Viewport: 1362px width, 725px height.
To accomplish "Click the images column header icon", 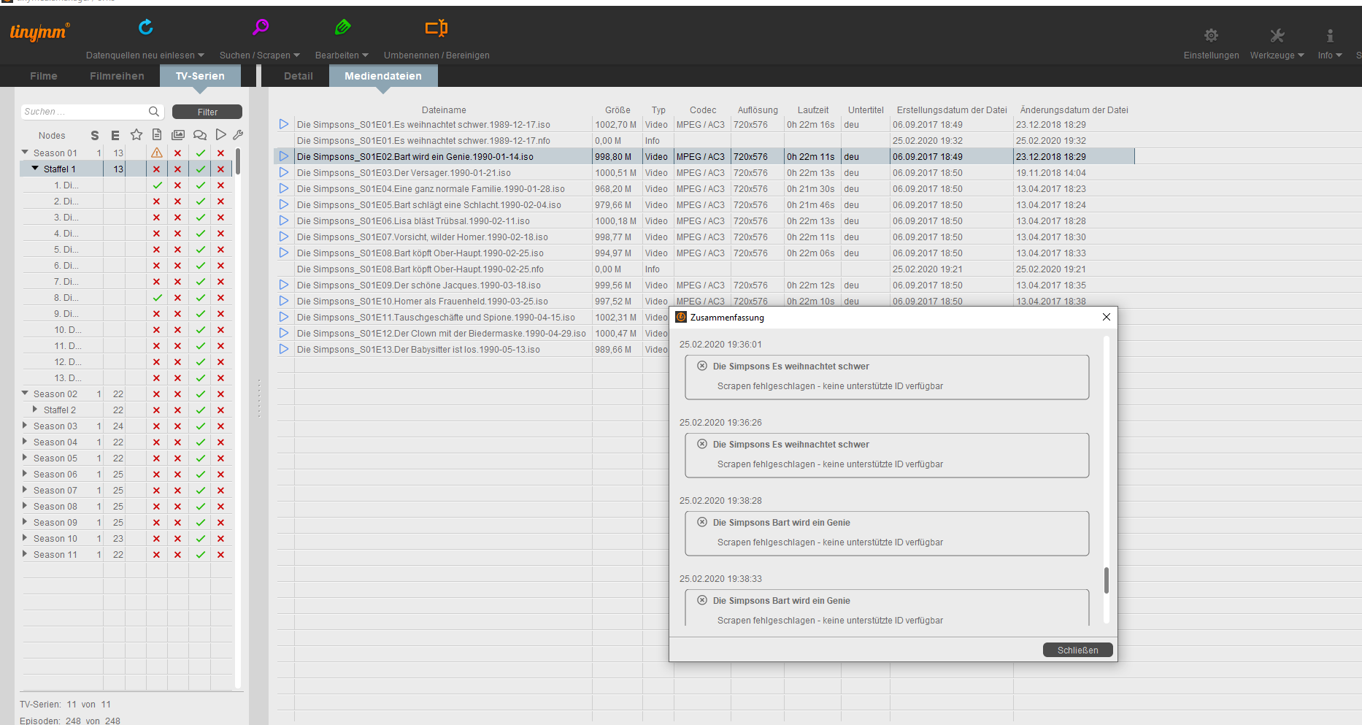I will 178,134.
